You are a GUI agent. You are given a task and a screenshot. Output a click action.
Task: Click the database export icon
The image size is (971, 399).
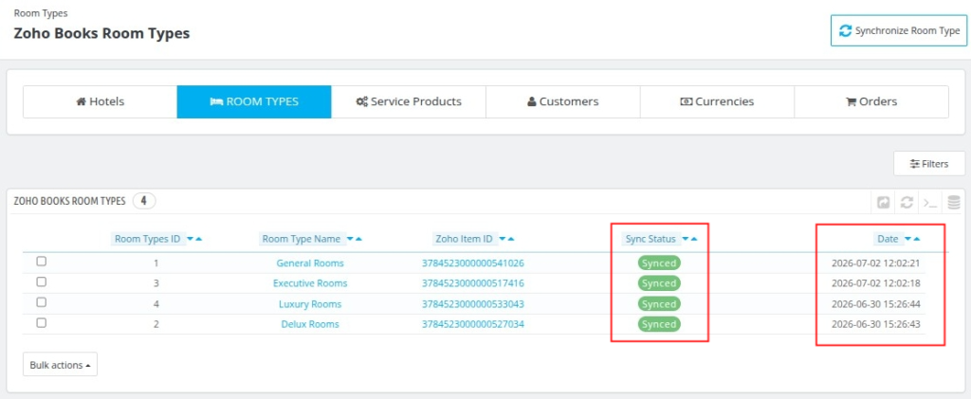[x=954, y=202]
